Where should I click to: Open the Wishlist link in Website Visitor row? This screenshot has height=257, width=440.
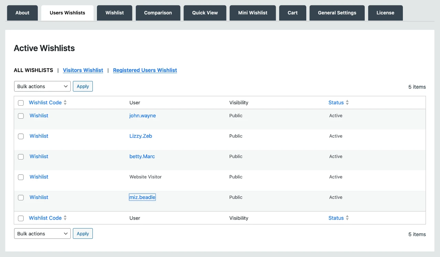pos(39,177)
